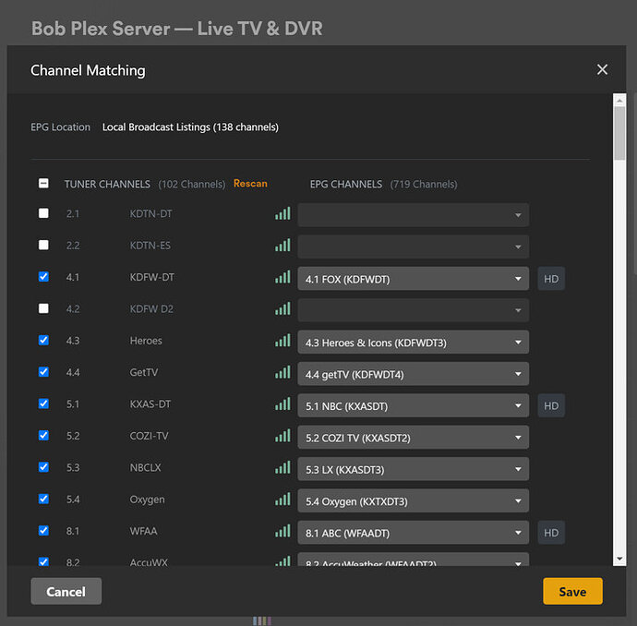The height and width of the screenshot is (626, 637).
Task: Expand empty EPG dropdown for KDFW D2
Action: pos(413,310)
